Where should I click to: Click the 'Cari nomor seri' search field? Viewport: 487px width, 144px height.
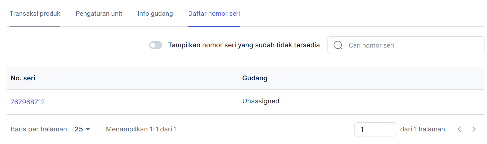(x=406, y=45)
